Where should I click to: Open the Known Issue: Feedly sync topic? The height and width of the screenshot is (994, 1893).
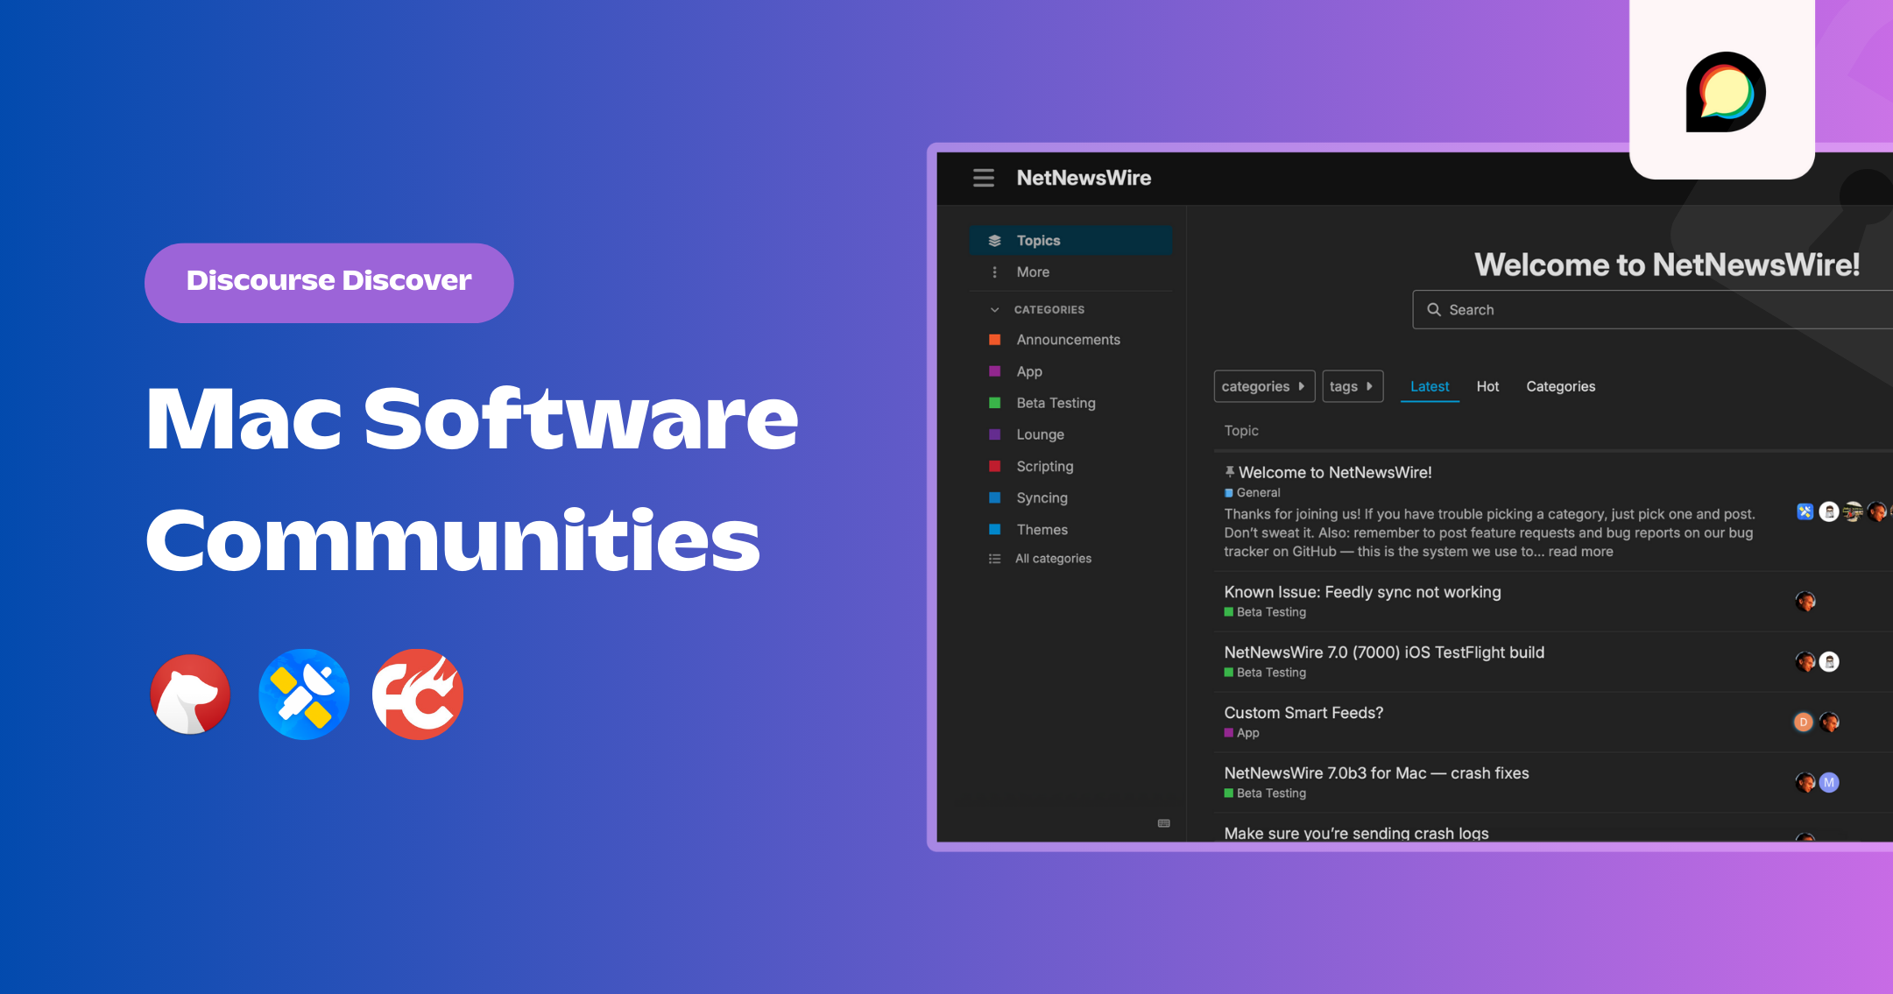coord(1362,592)
